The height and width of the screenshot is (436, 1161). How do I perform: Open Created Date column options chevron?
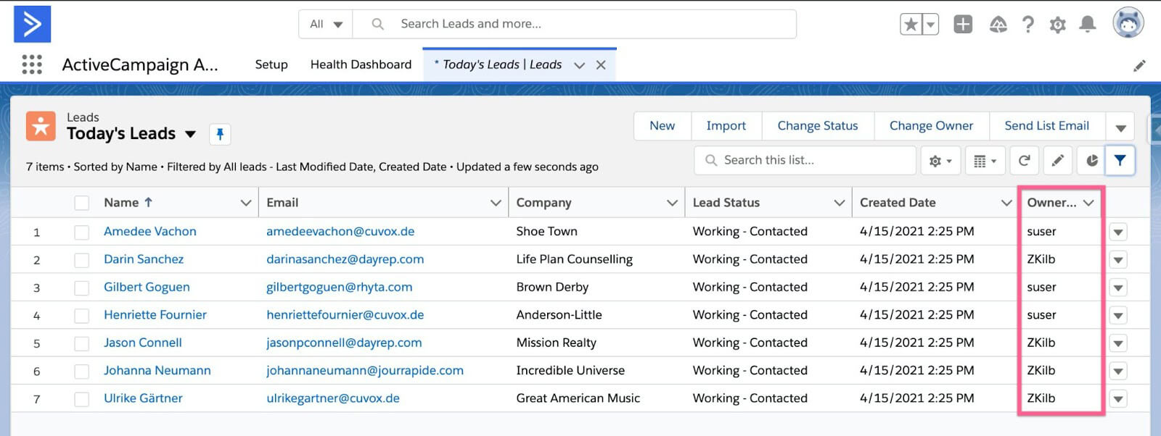[x=1006, y=203]
